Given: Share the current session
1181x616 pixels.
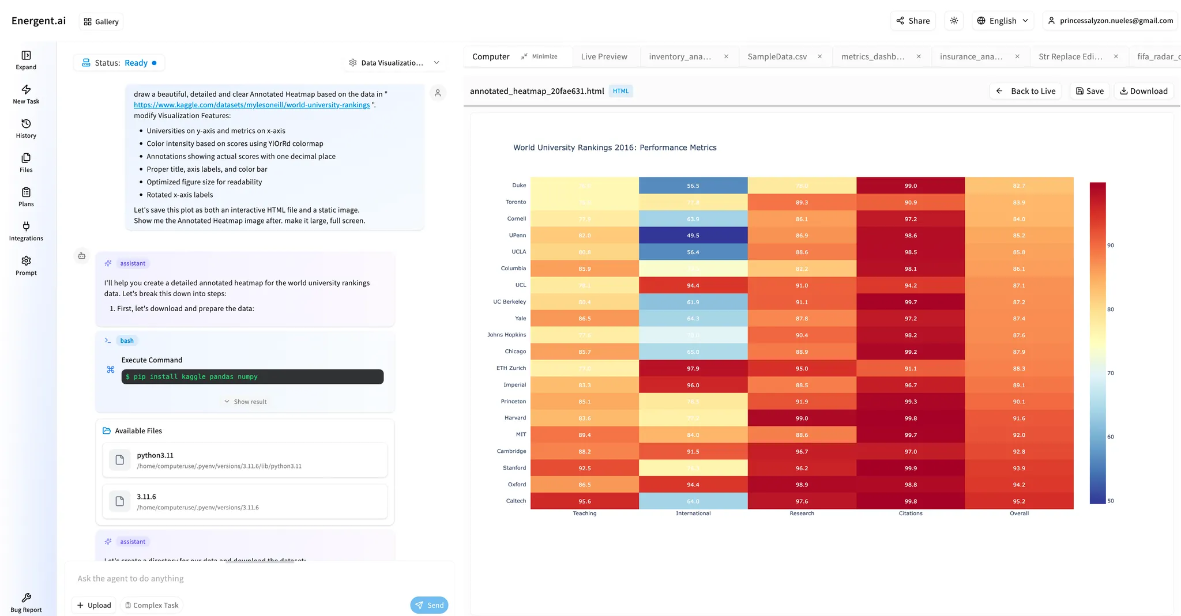Looking at the screenshot, I should point(913,21).
